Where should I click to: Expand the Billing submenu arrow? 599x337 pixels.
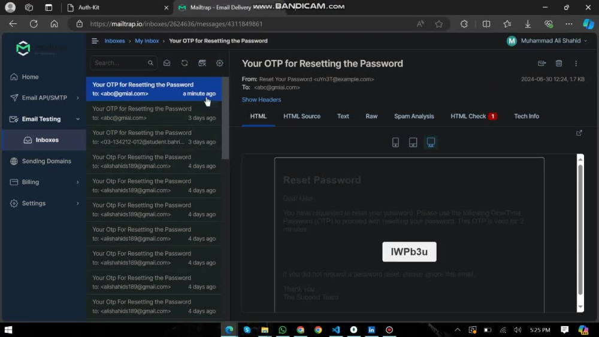[78, 182]
